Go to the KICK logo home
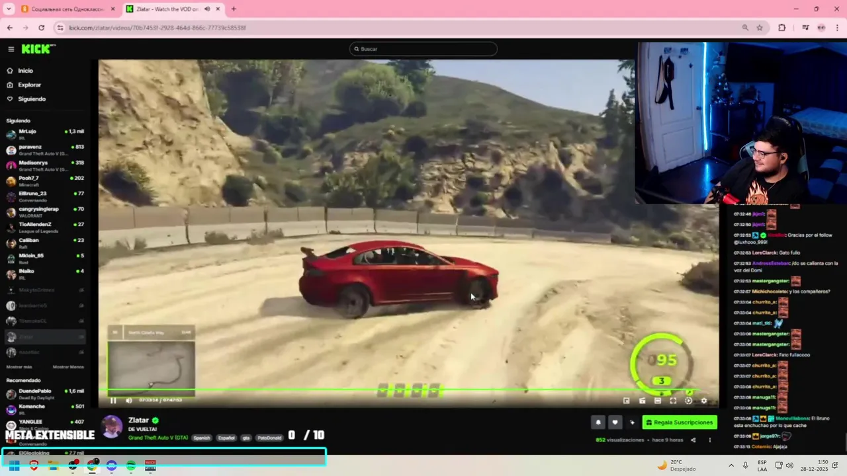The width and height of the screenshot is (847, 476). click(38, 49)
